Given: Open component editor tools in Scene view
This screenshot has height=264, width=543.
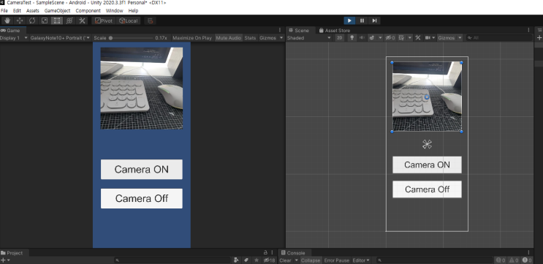Looking at the screenshot, I should [x=418, y=38].
